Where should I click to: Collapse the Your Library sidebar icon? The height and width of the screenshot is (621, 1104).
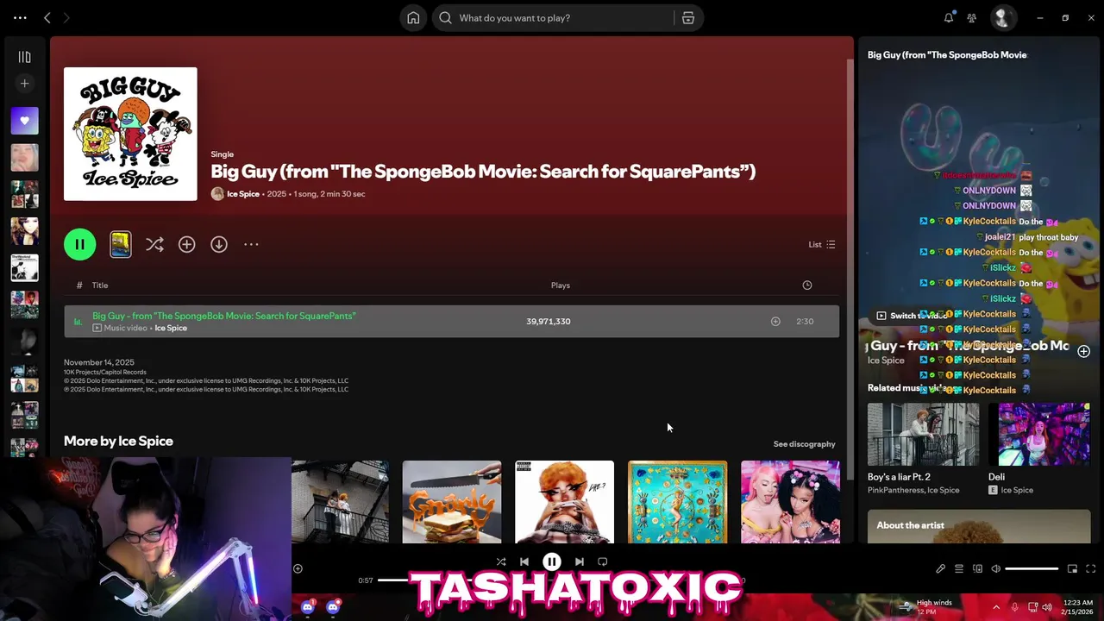(x=24, y=57)
